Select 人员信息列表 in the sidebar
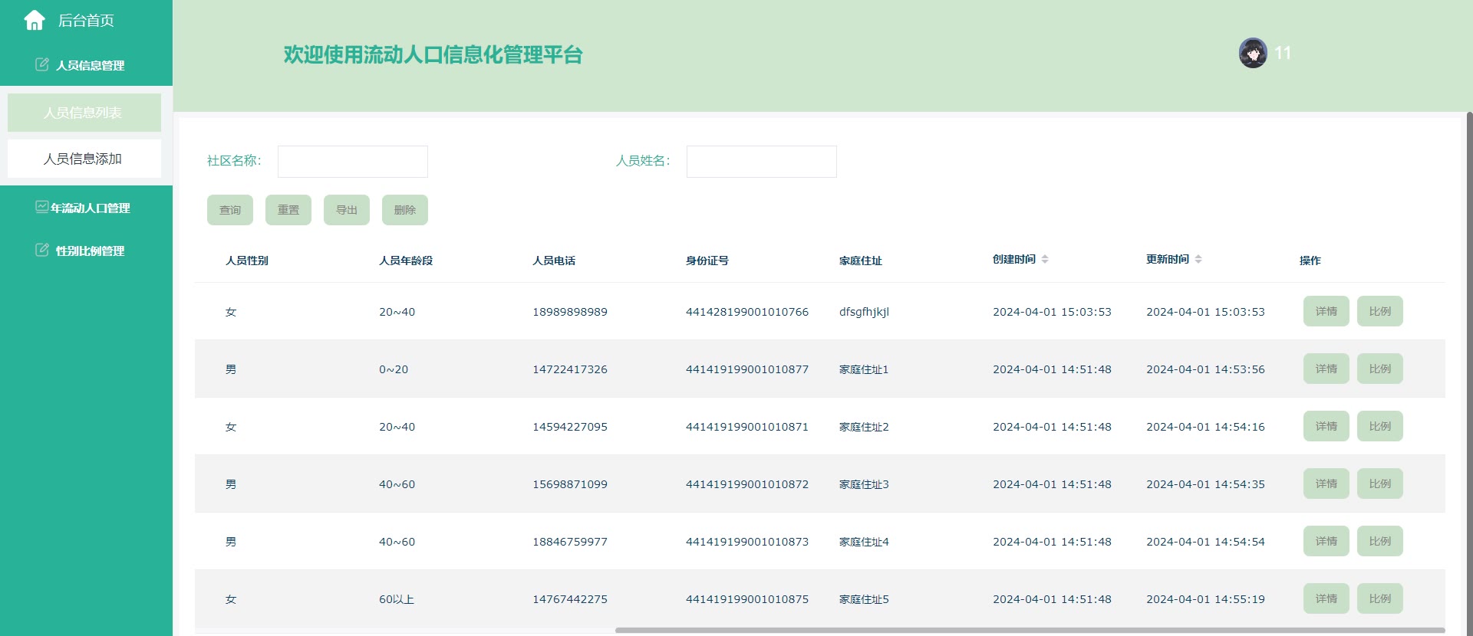 click(x=84, y=113)
